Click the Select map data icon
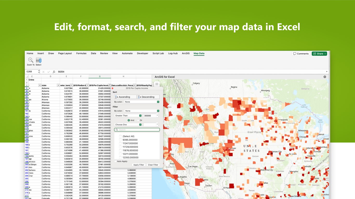 (x=38, y=60)
